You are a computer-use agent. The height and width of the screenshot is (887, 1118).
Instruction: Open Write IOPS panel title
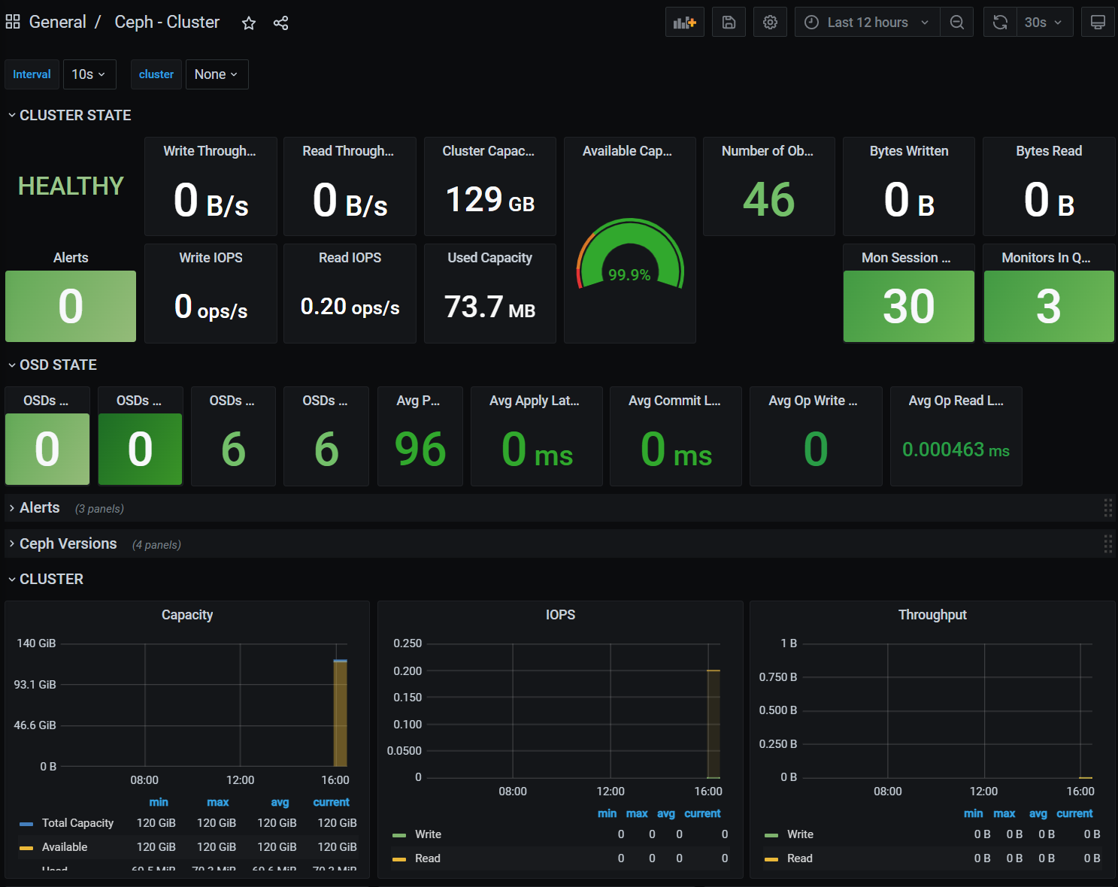[x=211, y=258]
